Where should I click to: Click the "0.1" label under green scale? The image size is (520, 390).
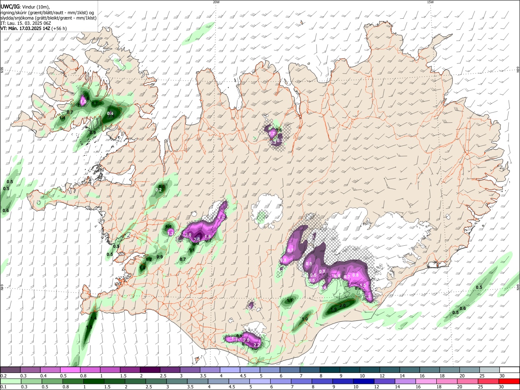pos(3,387)
